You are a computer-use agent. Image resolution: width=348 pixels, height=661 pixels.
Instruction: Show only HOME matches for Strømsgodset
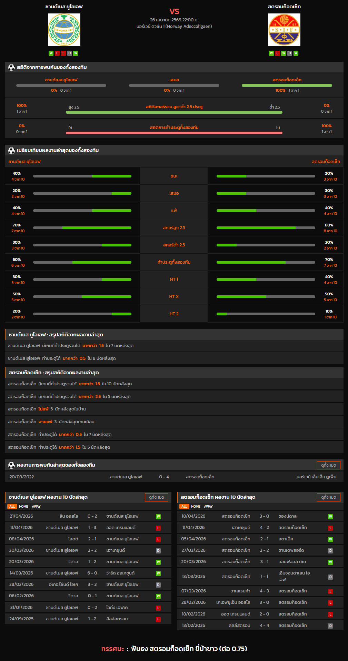[x=196, y=507]
